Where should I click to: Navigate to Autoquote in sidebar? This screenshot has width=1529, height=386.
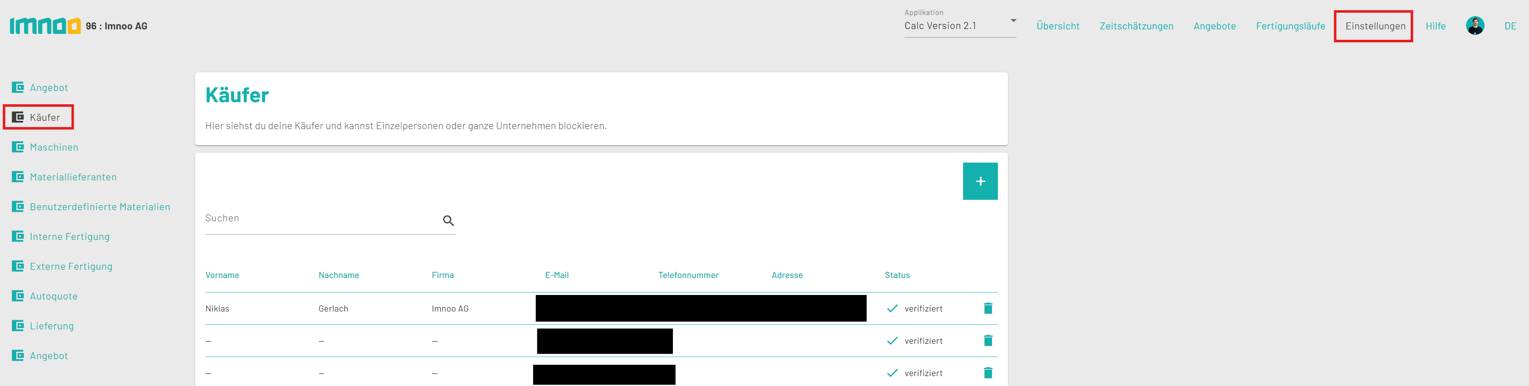[x=53, y=296]
